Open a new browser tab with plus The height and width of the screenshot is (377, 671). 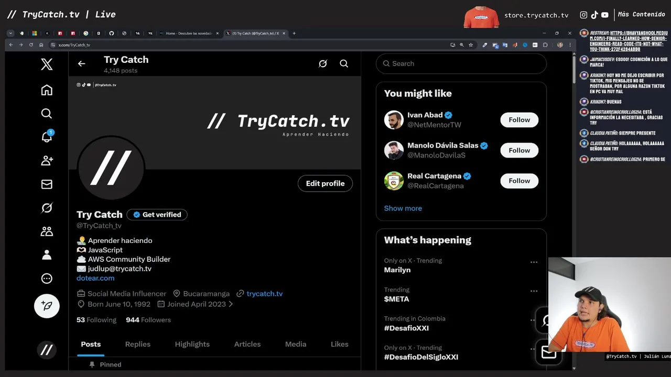[x=294, y=33]
